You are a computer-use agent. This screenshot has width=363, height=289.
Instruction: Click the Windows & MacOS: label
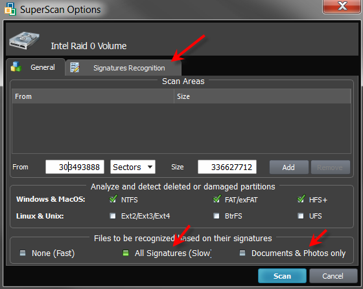click(x=51, y=199)
